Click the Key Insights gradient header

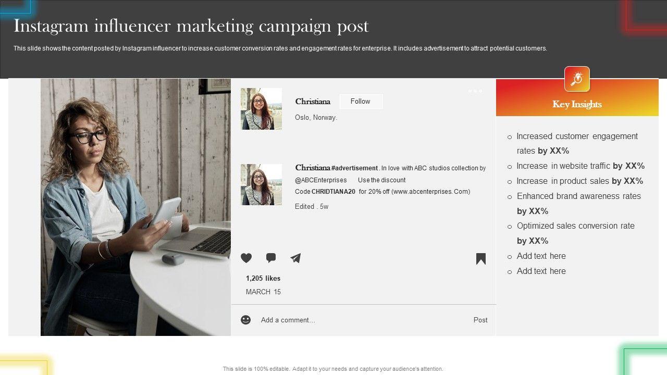click(x=577, y=104)
